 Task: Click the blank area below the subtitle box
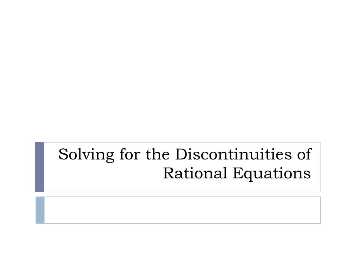[178, 245]
